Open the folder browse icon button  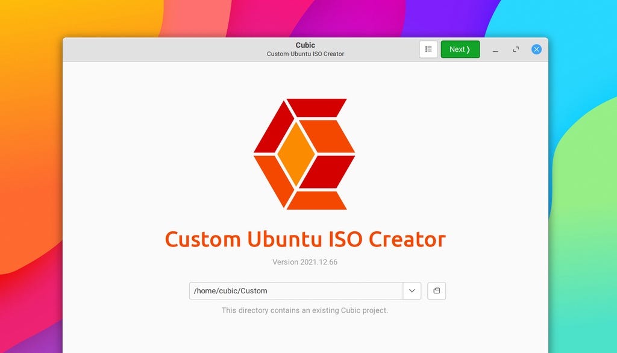[436, 291]
